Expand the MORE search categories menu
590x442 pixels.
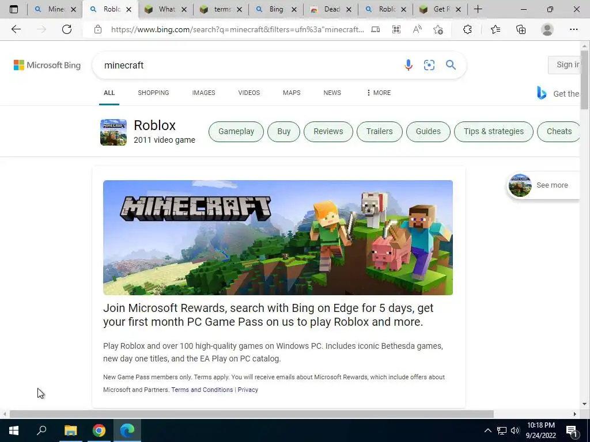[x=379, y=93]
